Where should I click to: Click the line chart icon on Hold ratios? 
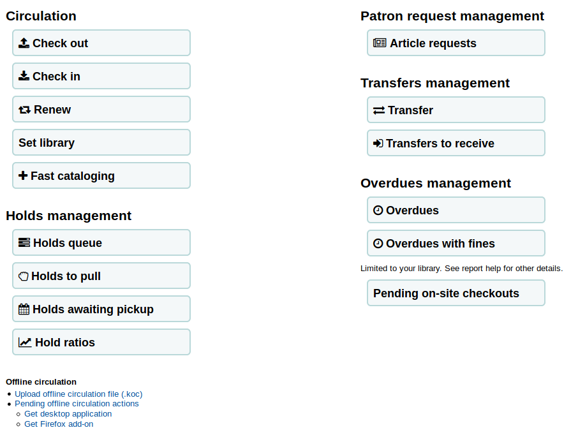click(x=25, y=343)
